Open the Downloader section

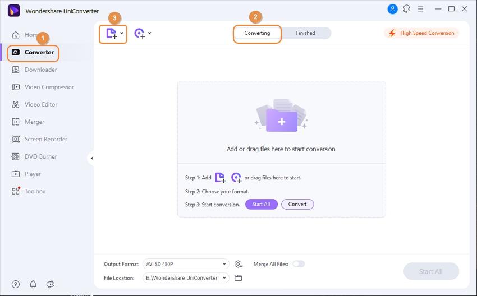(x=34, y=70)
